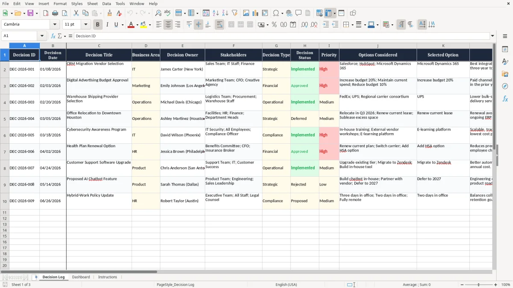This screenshot has height=288, width=513.
Task: Expand the Name Box dropdown
Action: coord(42,36)
